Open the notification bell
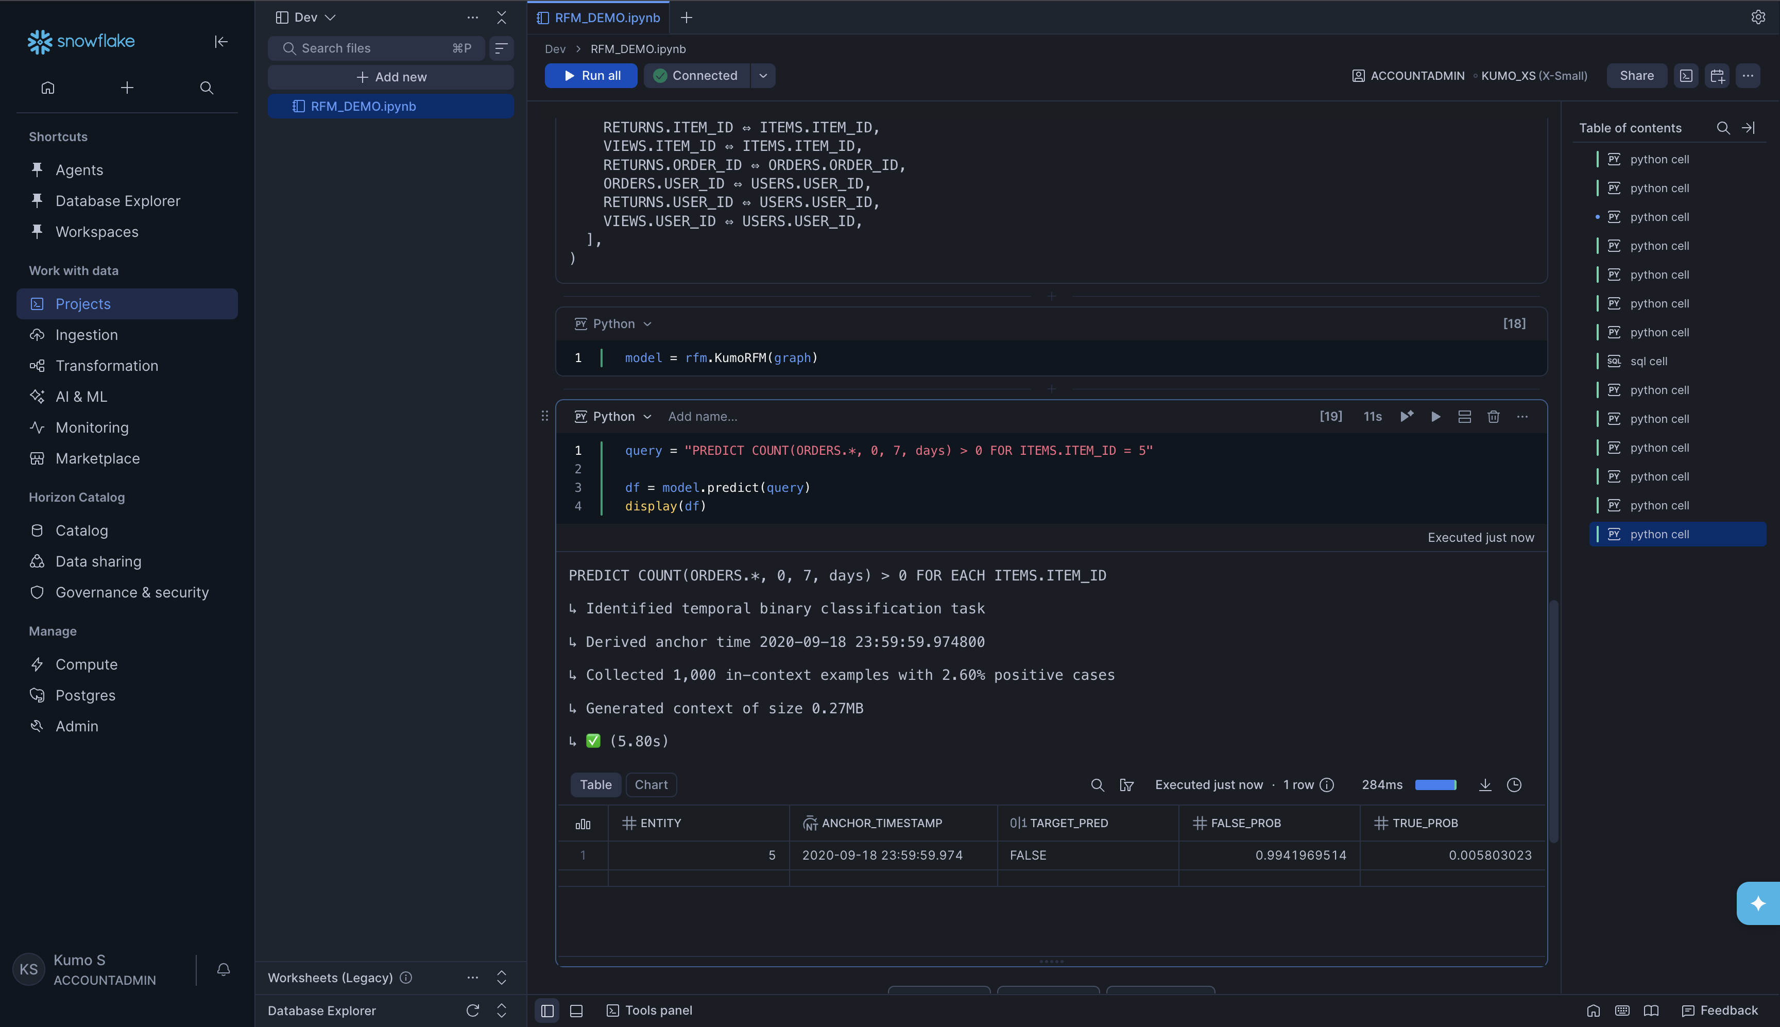This screenshot has width=1780, height=1027. click(224, 970)
